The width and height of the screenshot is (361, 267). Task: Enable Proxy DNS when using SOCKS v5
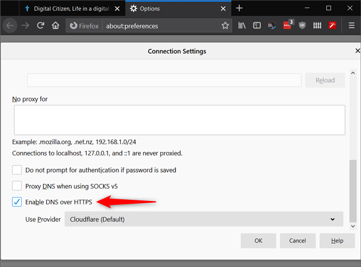click(x=17, y=186)
